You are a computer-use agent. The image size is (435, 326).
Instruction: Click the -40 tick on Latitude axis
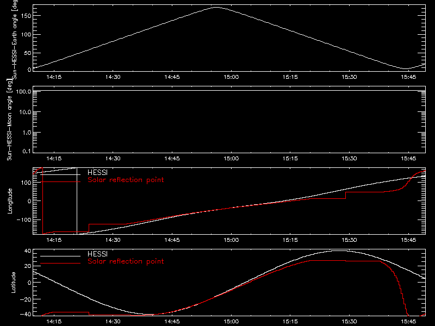point(26,315)
